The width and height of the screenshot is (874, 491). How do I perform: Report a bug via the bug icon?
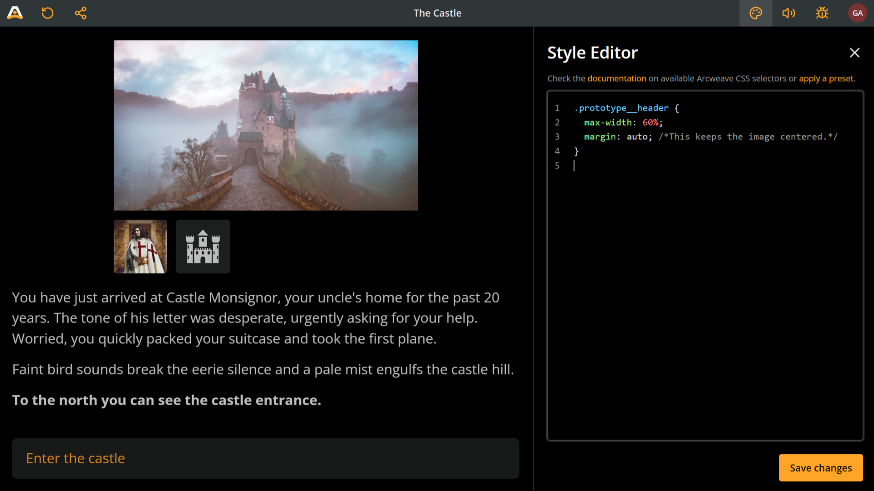(822, 13)
